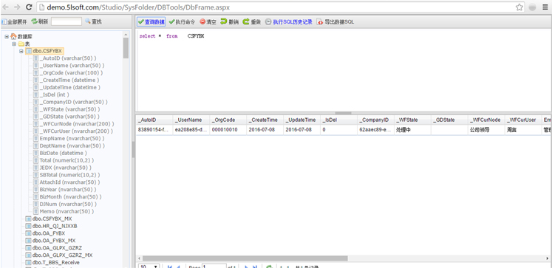The width and height of the screenshot is (552, 268).
Task: Select the dbo.CSFYBX table
Action: tap(47, 51)
